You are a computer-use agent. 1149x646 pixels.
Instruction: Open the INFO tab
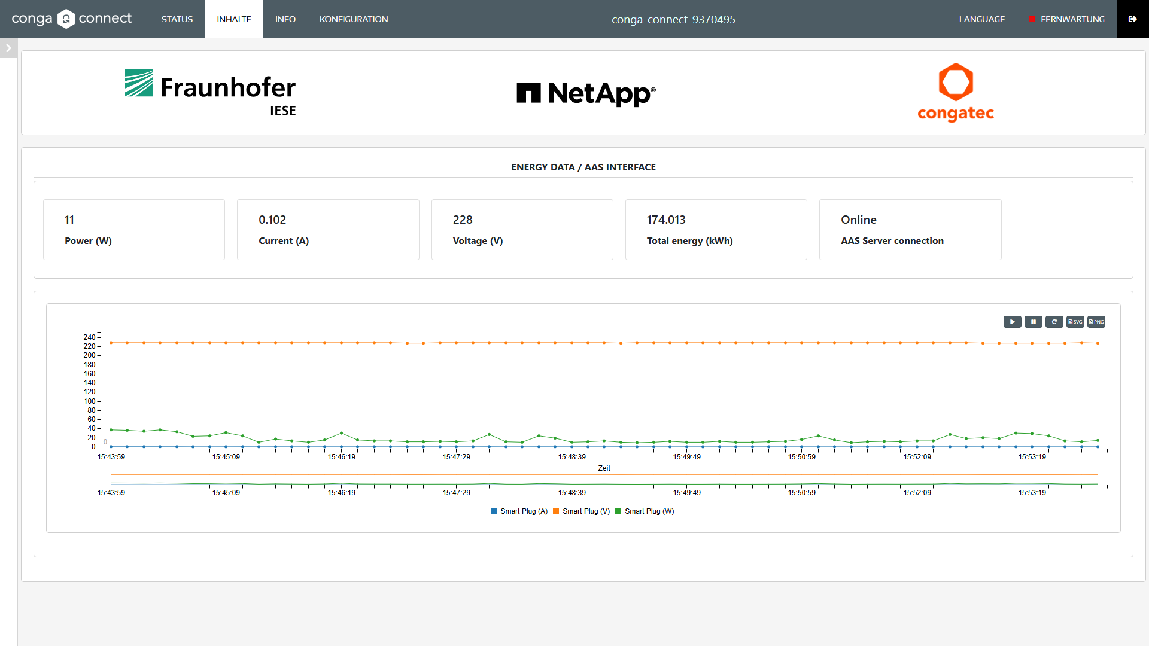(x=285, y=19)
